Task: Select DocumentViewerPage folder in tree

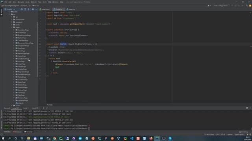Action: (x=24, y=43)
